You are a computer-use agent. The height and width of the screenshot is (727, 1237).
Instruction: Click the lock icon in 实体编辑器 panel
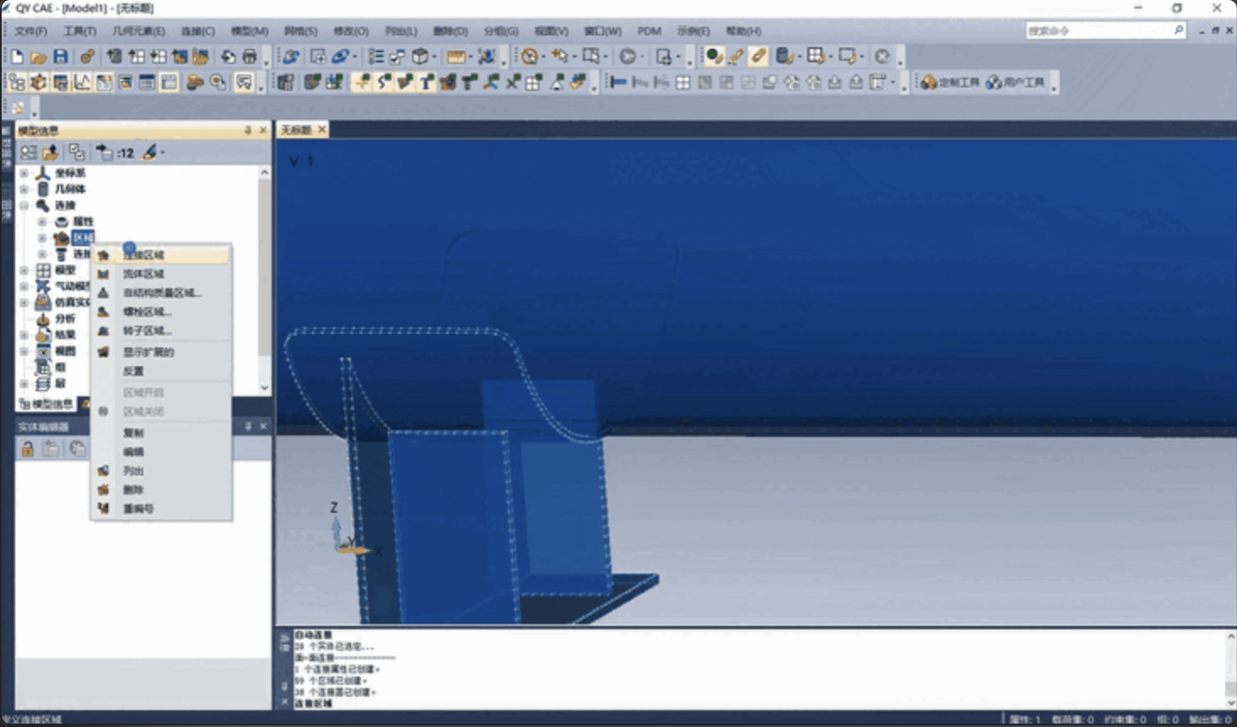click(28, 448)
